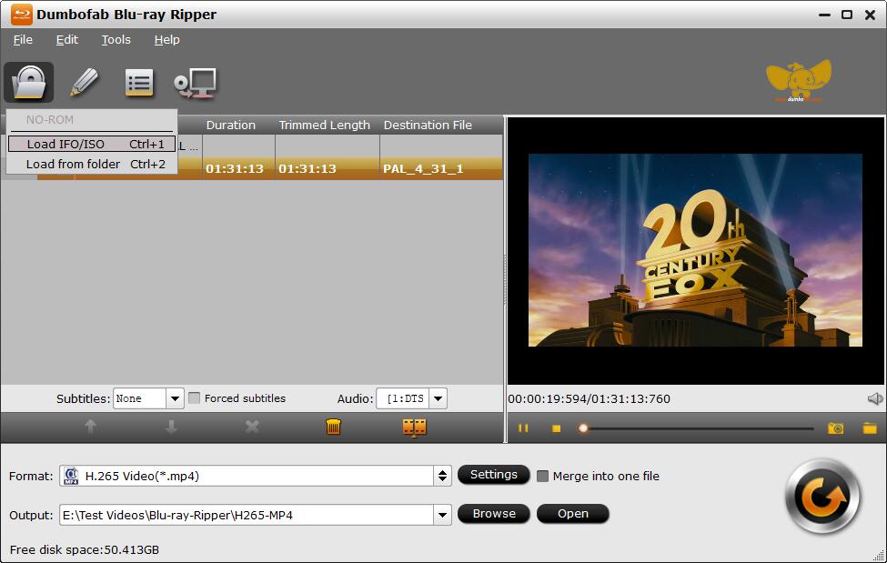Select Load IFO/ISO menu entry
The image size is (887, 563).
tap(92, 145)
